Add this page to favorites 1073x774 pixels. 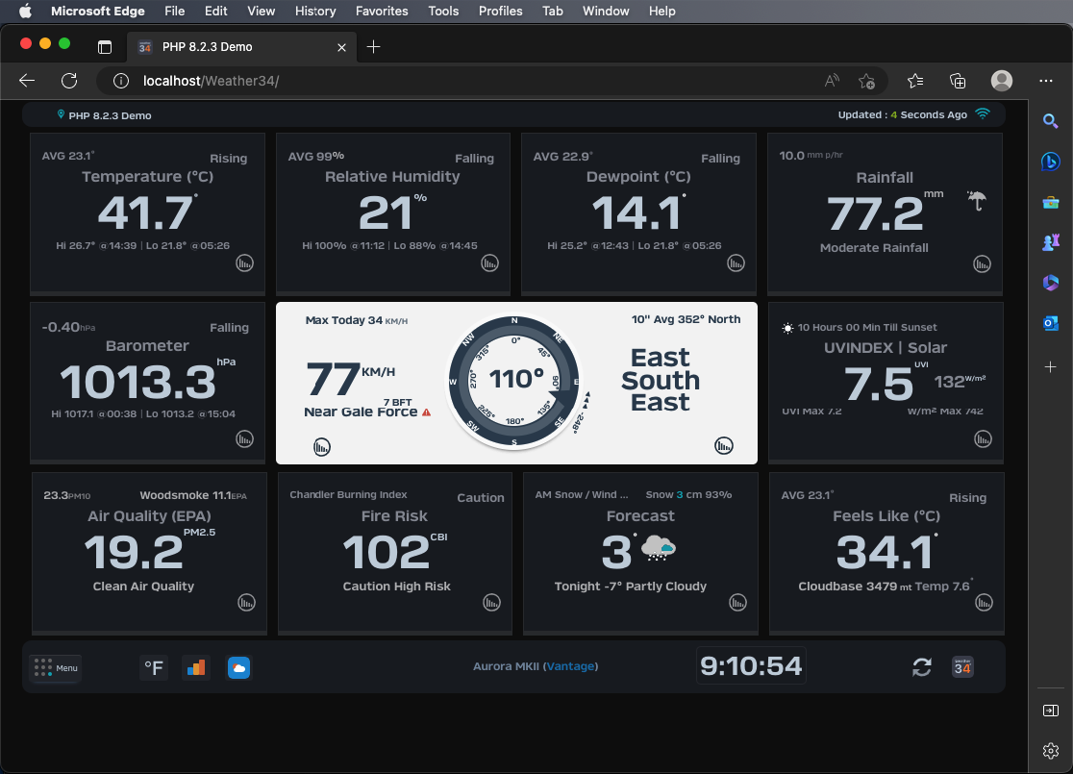(x=866, y=81)
